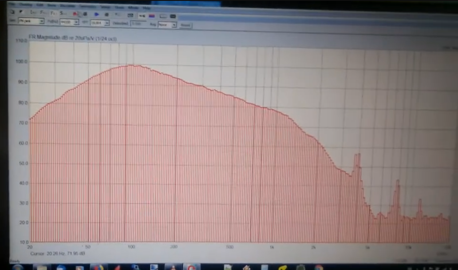The width and height of the screenshot is (458, 270).
Task: Open File Explorer from the taskbar
Action: 42,267
